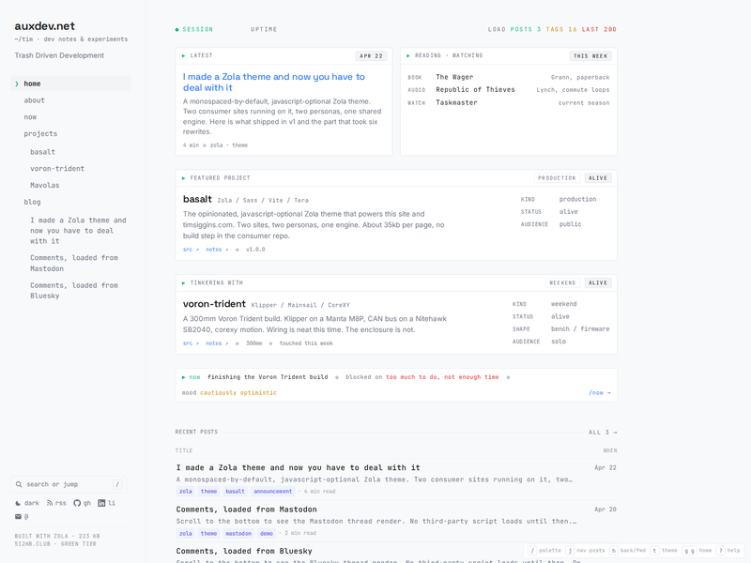Click the ? help shortcut hint
The height and width of the screenshot is (563, 751).
(728, 551)
